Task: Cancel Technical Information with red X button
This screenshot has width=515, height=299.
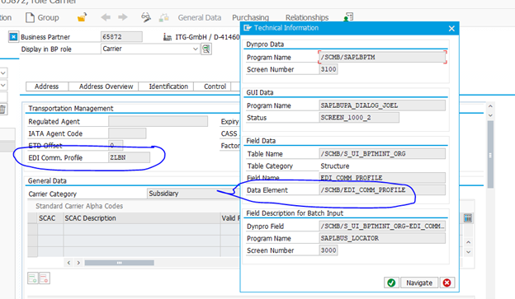Action: (x=447, y=283)
